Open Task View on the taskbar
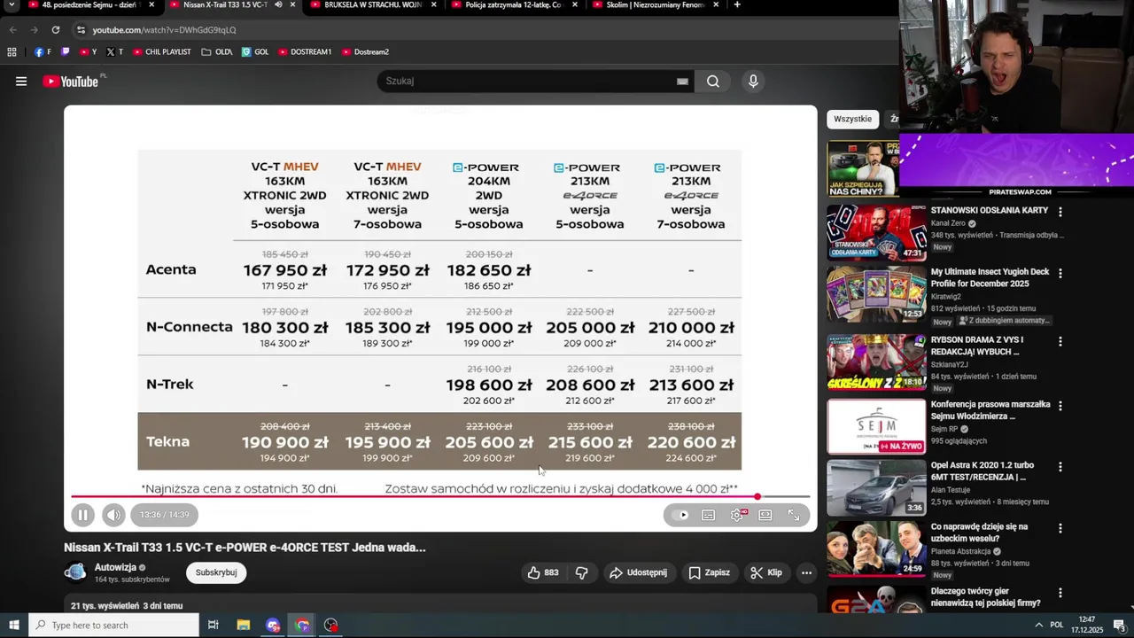 213,626
